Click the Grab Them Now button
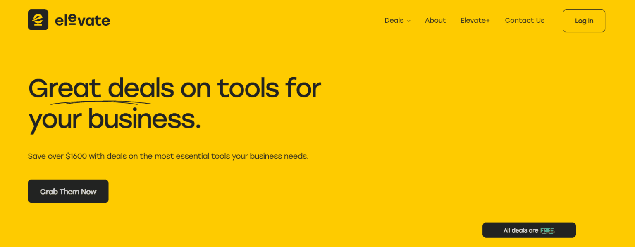Viewport: 635px width, 247px height. 68,191
